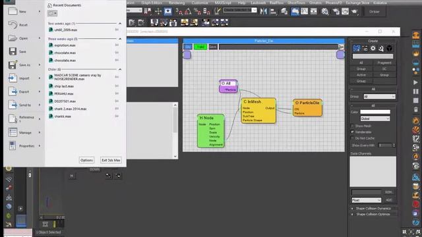This screenshot has height=237, width=422.
Task: Toggle the Spinner Snap icon
Action: pyautogui.click(x=206, y=11)
